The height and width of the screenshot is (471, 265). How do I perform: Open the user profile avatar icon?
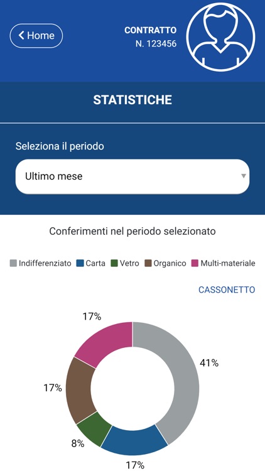[x=221, y=36]
